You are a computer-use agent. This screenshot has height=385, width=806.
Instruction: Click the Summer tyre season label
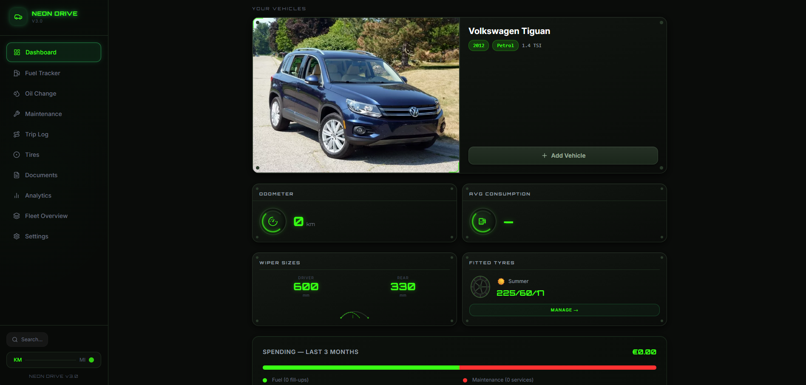(x=519, y=281)
